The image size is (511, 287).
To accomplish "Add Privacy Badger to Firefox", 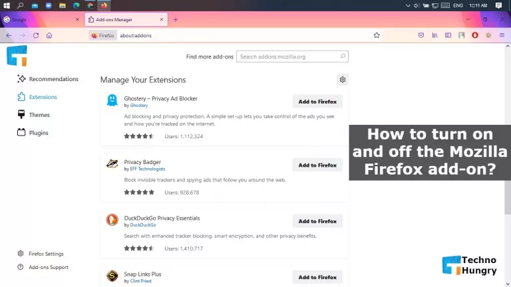I will pyautogui.click(x=317, y=165).
